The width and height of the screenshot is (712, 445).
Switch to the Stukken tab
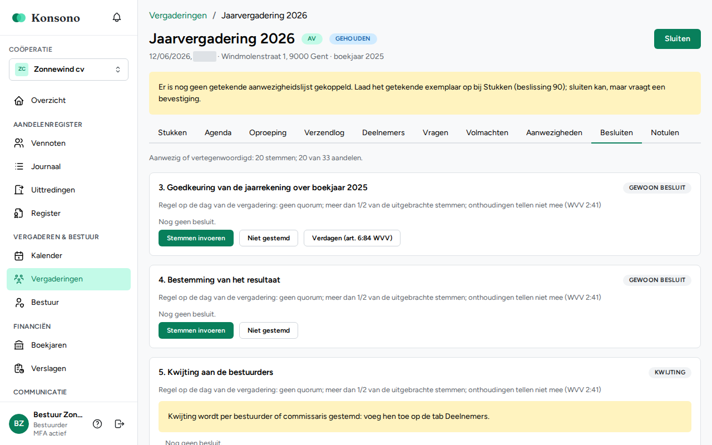(172, 133)
